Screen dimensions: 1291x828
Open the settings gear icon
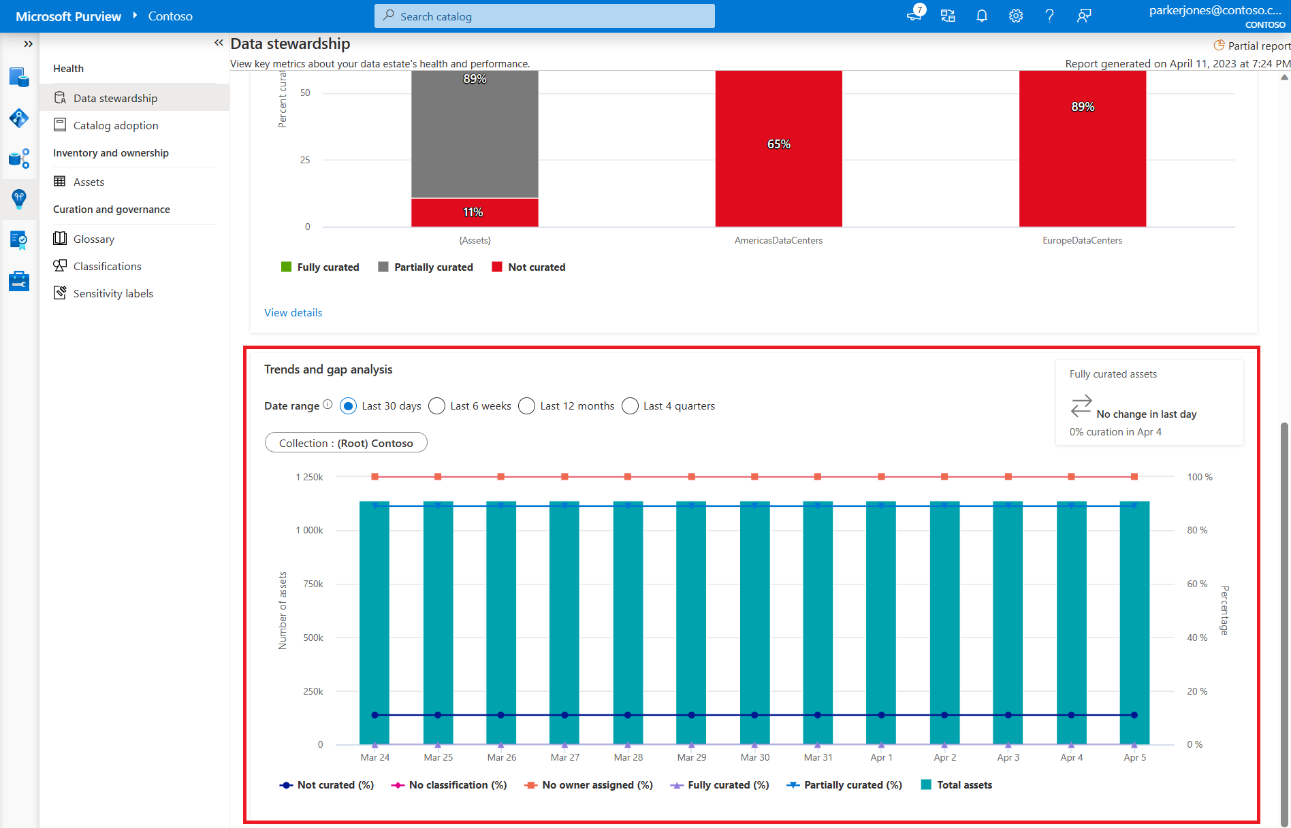(x=1015, y=16)
